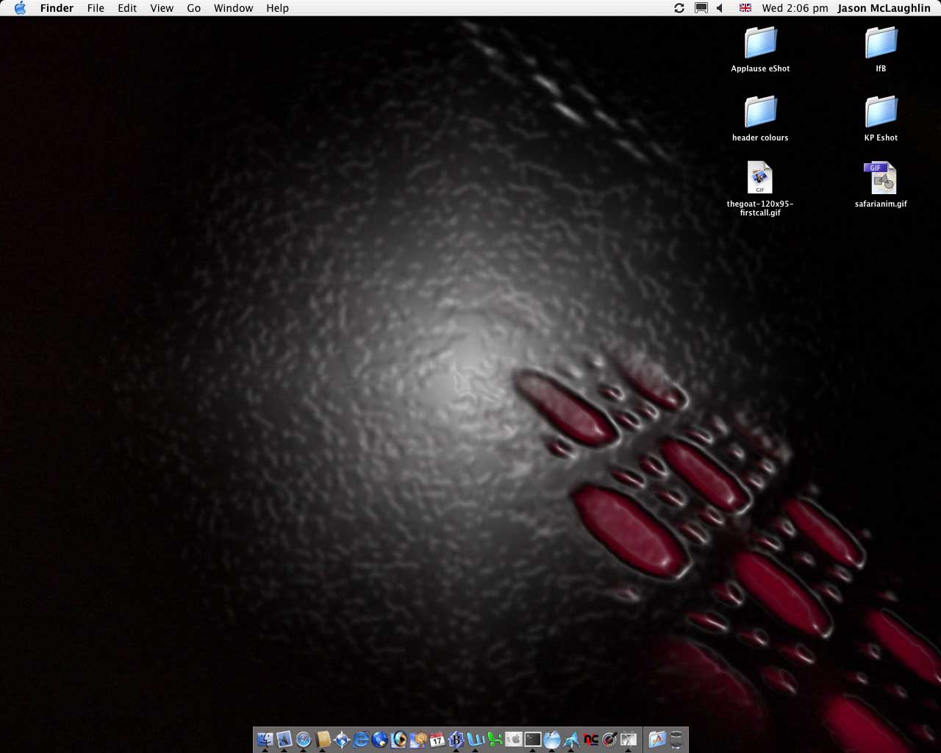The image size is (941, 753).
Task: Open the Displays menu bar icon
Action: [x=701, y=8]
